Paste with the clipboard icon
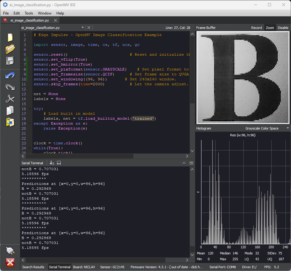 click(x=10, y=122)
